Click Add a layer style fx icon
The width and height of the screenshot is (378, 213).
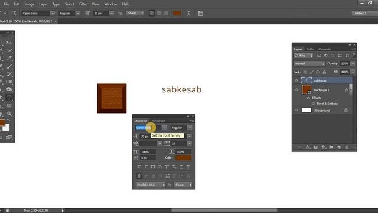click(x=307, y=147)
